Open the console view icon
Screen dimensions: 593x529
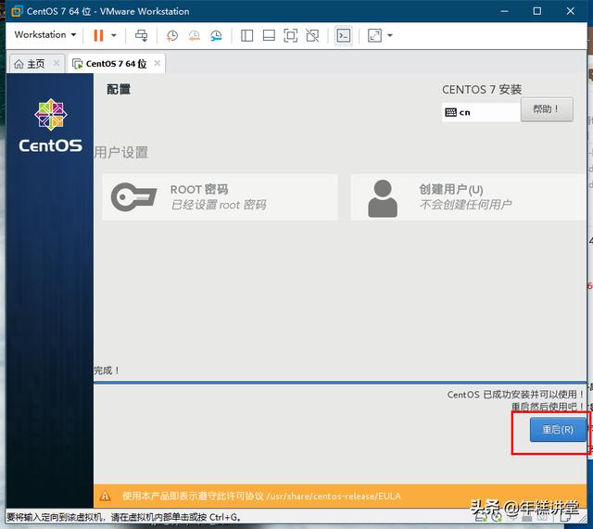tap(344, 35)
